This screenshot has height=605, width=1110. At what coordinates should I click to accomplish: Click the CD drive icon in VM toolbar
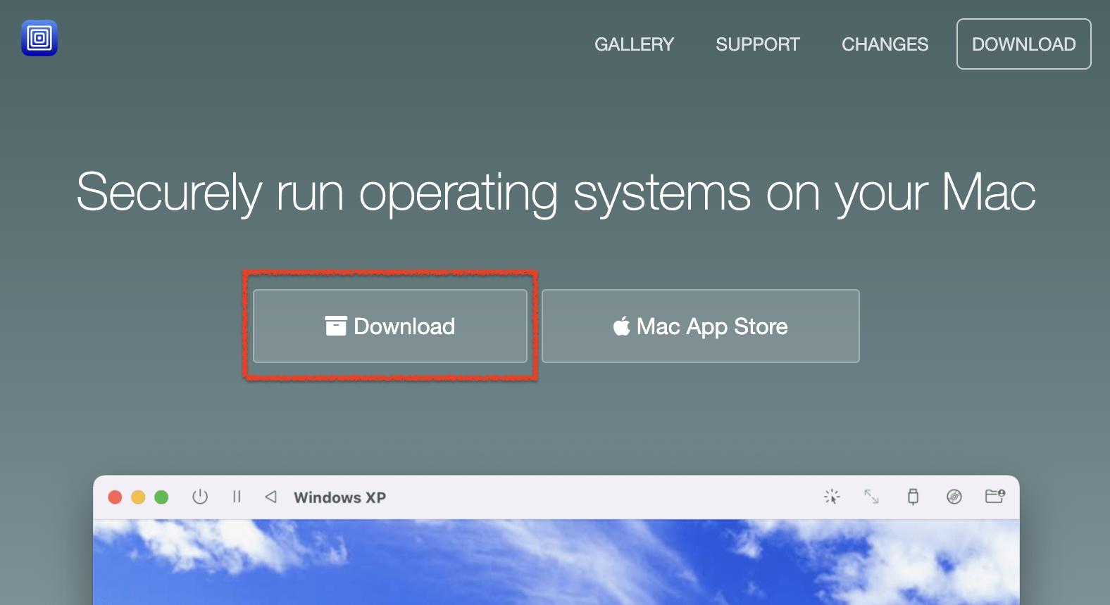pos(954,497)
